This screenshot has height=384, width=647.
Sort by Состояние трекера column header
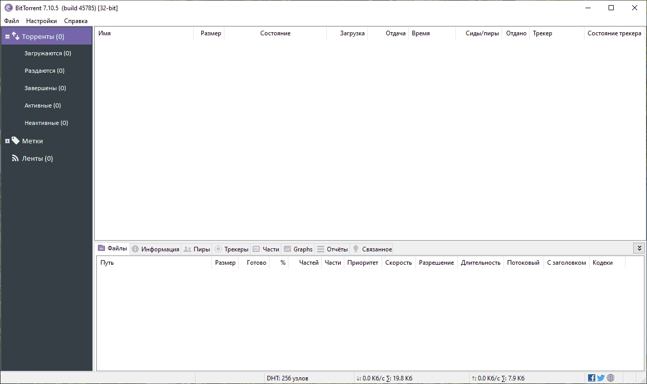click(614, 33)
